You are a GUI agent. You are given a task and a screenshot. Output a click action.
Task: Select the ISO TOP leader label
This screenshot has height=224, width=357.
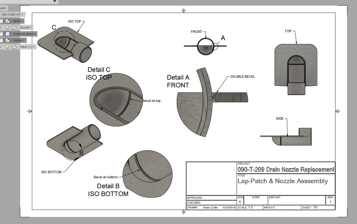point(75,22)
